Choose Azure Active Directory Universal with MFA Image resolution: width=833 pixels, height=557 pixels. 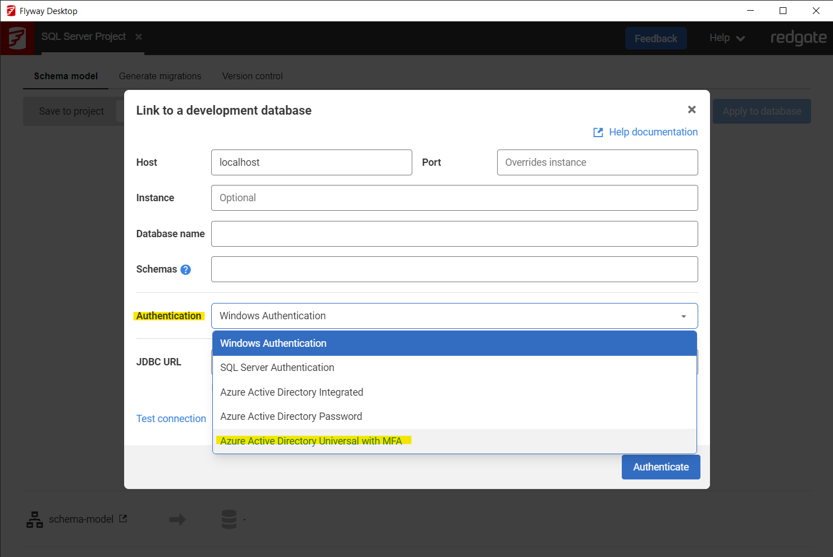(x=311, y=441)
